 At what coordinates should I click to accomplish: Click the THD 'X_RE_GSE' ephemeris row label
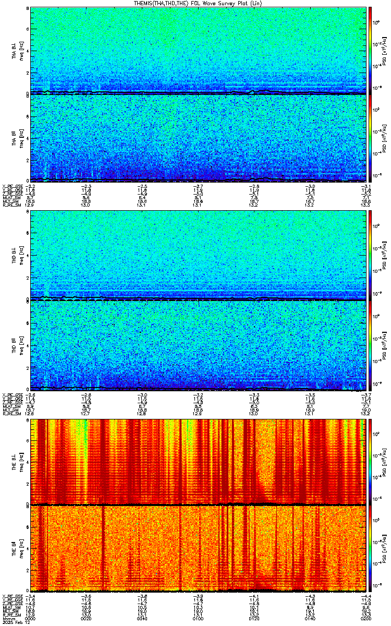(12, 394)
